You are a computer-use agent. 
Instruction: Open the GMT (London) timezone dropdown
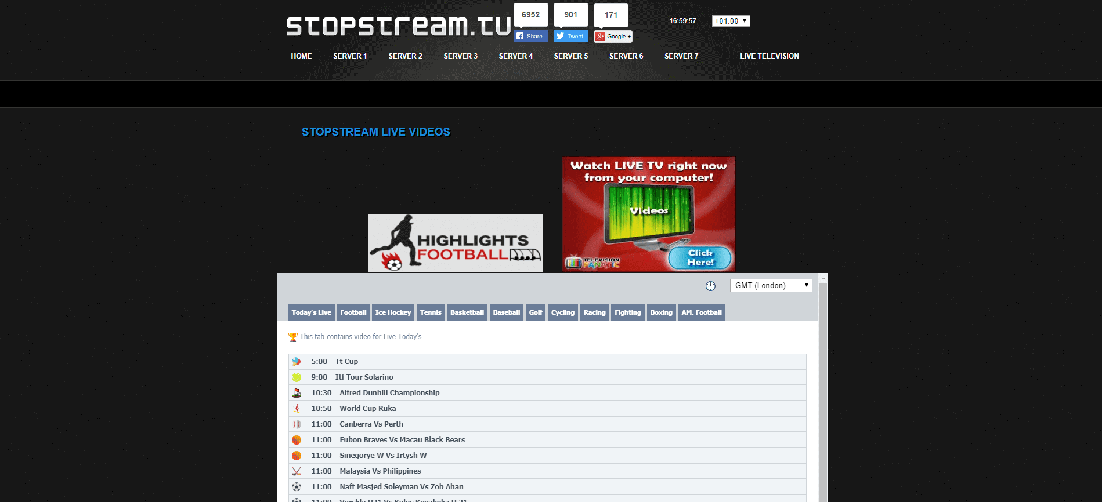click(771, 285)
